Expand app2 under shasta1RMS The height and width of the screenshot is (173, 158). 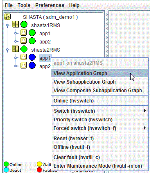point(16,41)
